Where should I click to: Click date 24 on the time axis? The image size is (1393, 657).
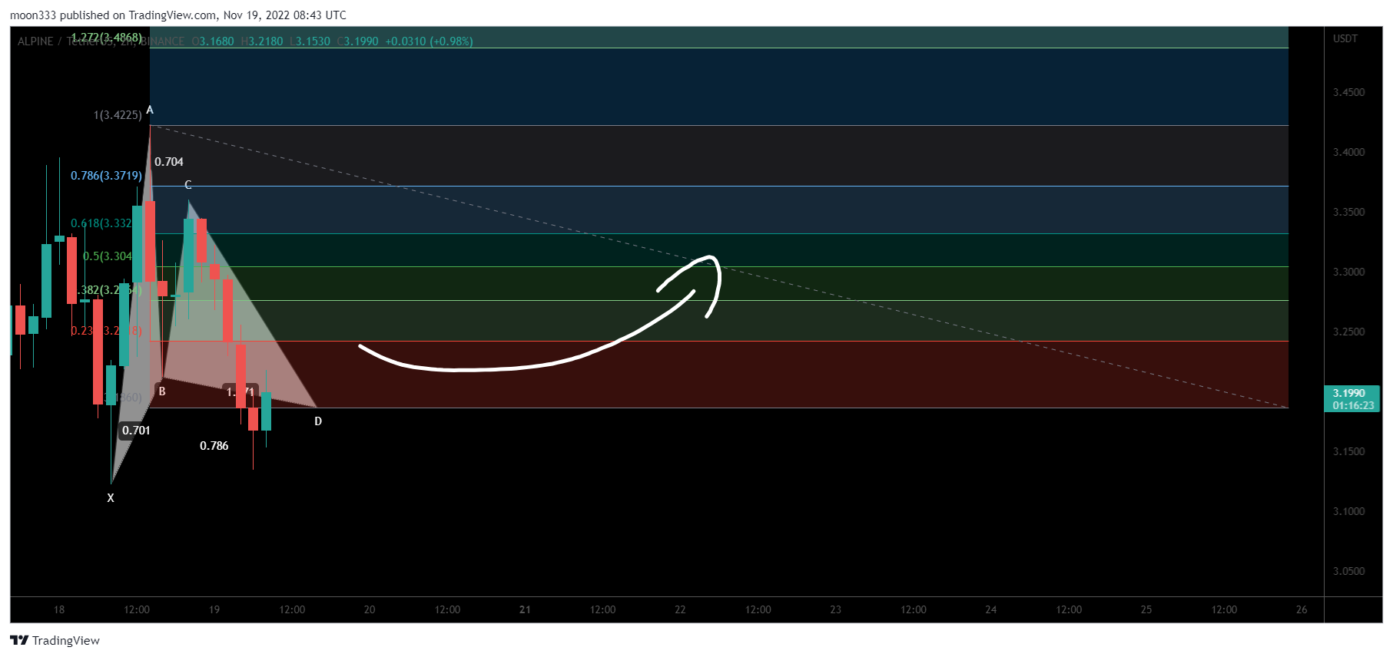[991, 609]
